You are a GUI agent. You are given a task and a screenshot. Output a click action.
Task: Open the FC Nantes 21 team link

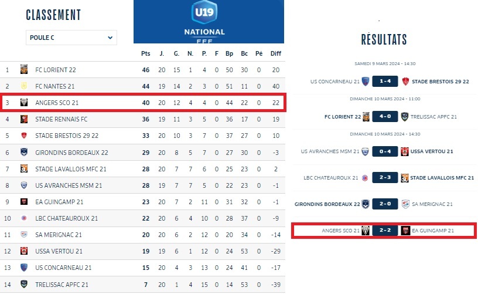click(56, 86)
